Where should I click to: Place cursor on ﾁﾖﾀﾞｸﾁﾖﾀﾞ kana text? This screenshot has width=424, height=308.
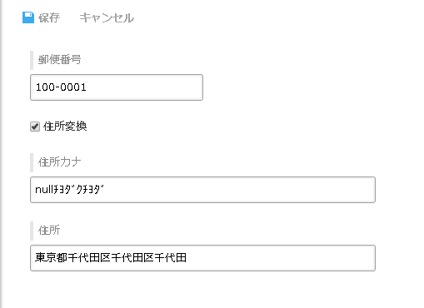(78, 190)
